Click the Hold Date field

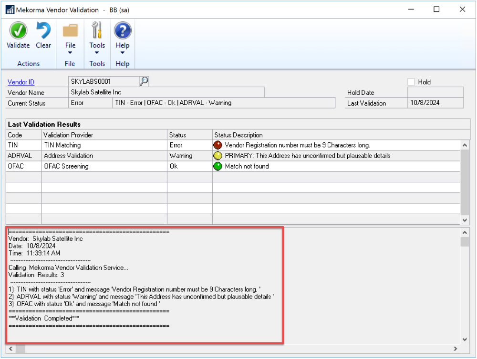[436, 92]
